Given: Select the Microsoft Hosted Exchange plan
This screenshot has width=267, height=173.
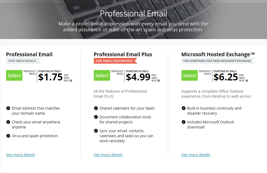Looking at the screenshot, I should coord(190,75).
